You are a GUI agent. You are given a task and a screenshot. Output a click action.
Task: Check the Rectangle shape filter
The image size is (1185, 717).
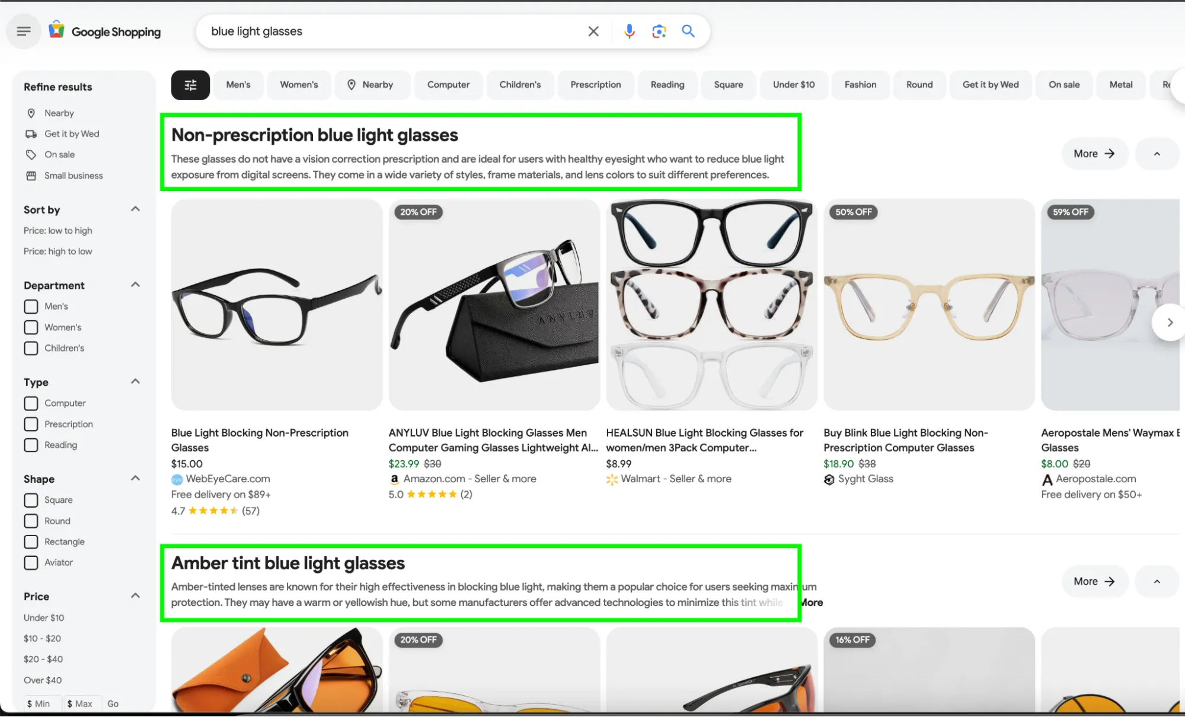tap(31, 541)
